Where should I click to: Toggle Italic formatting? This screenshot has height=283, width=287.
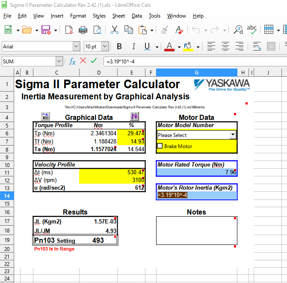point(134,46)
